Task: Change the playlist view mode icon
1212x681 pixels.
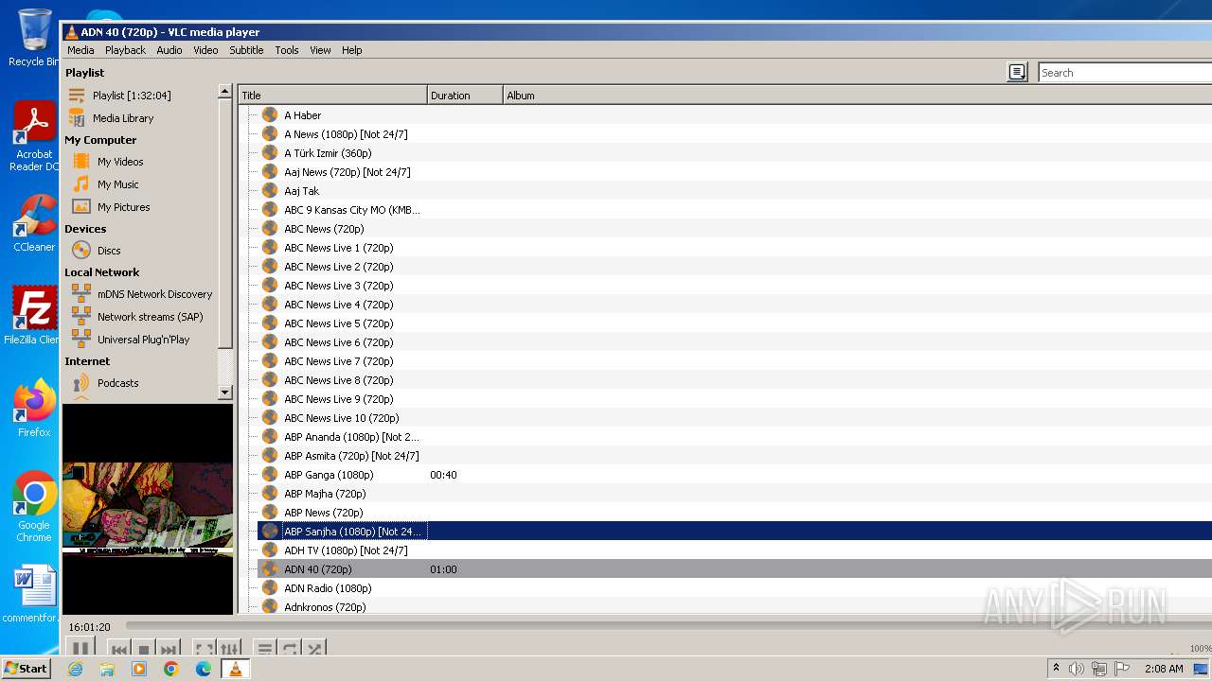Action: 1017,73
